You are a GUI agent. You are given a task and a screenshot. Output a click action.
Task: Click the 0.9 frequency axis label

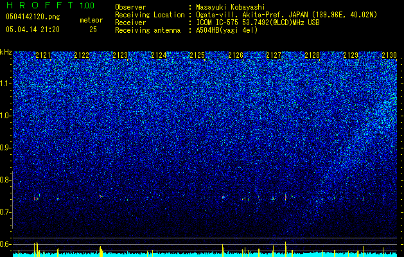5,148
